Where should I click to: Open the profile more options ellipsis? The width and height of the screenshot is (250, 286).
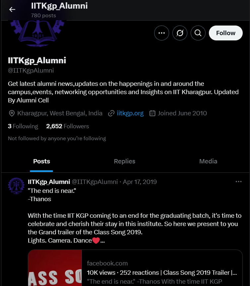click(x=161, y=33)
